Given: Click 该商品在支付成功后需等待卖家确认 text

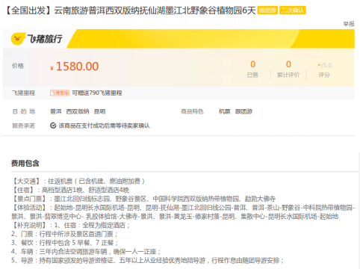Looking at the screenshot, I should pyautogui.click(x=104, y=126).
